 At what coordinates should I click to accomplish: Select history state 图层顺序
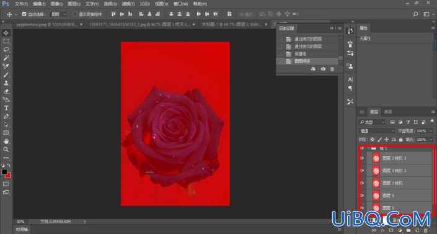307,61
